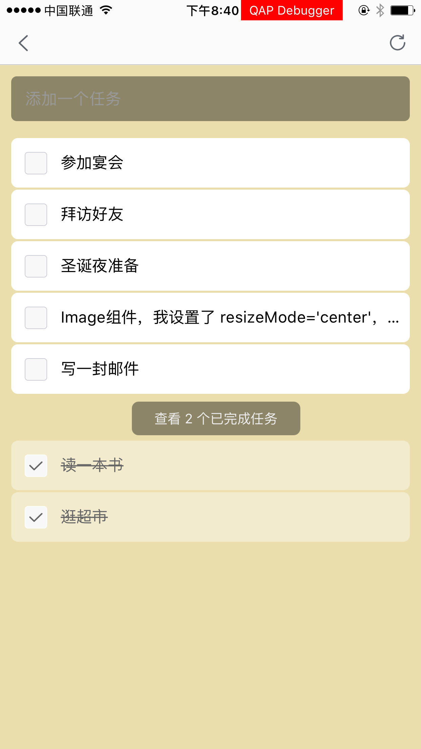Tick the 圣诞夜准备 checkbox

(36, 266)
